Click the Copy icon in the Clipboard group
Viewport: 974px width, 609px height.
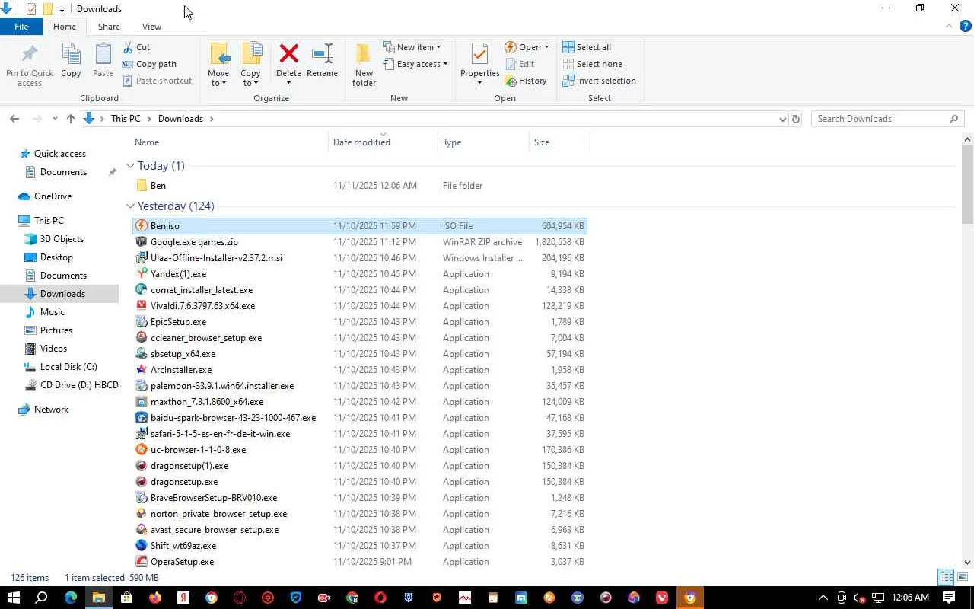[71, 55]
